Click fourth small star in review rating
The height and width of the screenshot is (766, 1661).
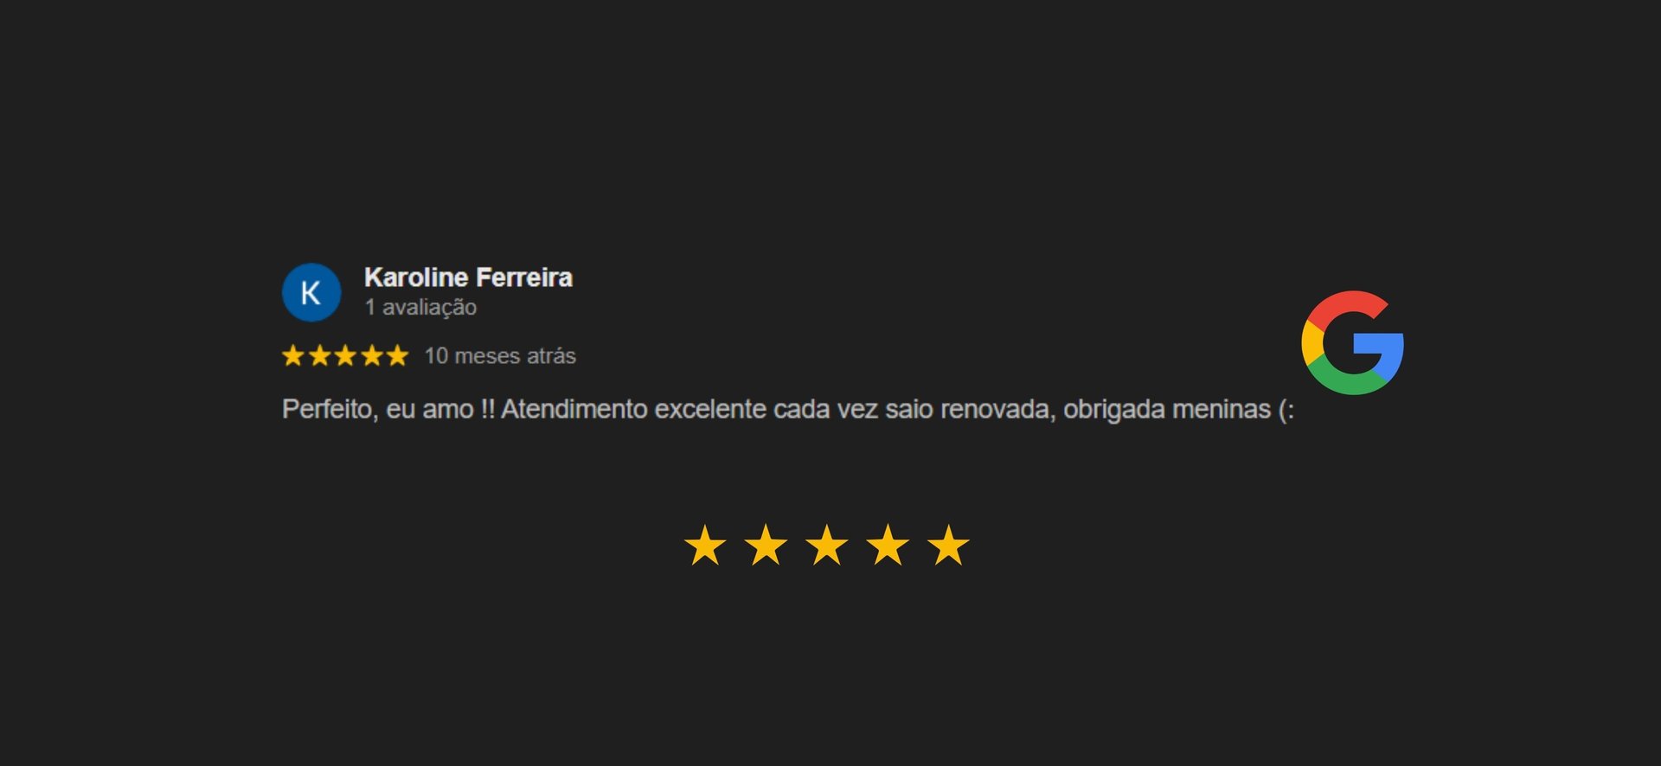[371, 355]
